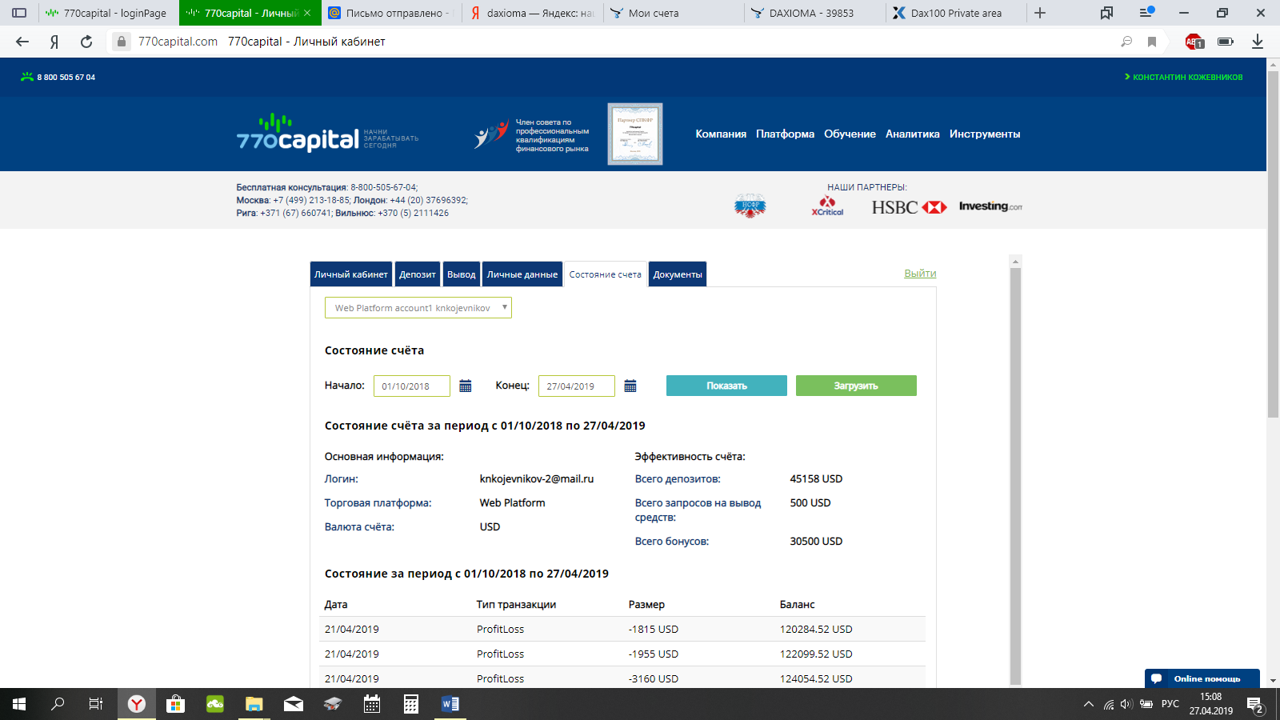This screenshot has width=1280, height=720.
Task: Open Компания menu item
Action: tap(721, 134)
